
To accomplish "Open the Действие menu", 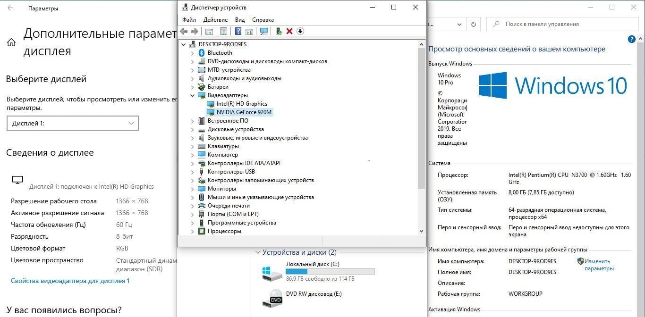I will point(215,20).
